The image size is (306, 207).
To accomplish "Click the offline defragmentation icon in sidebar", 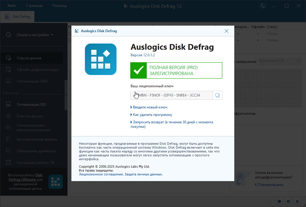I will coord(8,70).
